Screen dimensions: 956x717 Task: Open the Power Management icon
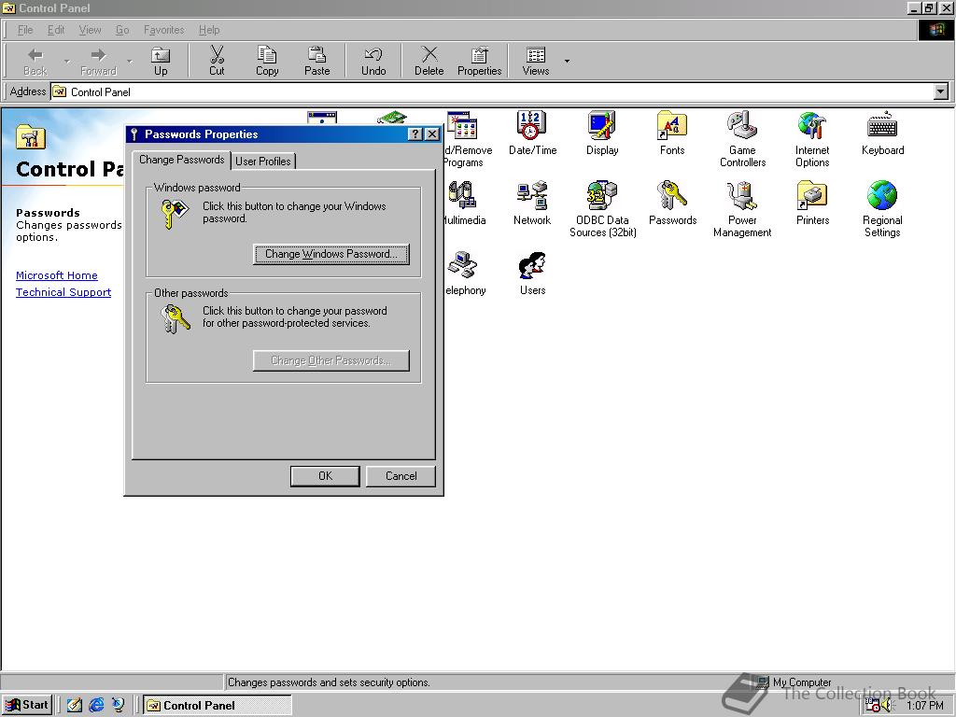coord(742,209)
